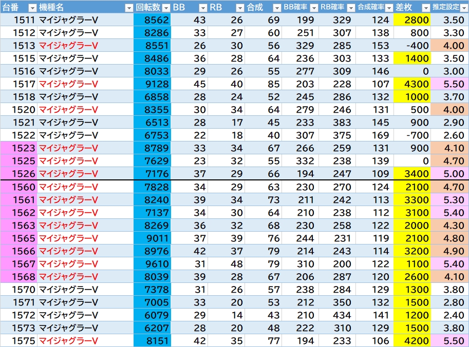This screenshot has width=469, height=347.
Task: Open the 回転数 column filter dropdown
Action: pos(166,8)
